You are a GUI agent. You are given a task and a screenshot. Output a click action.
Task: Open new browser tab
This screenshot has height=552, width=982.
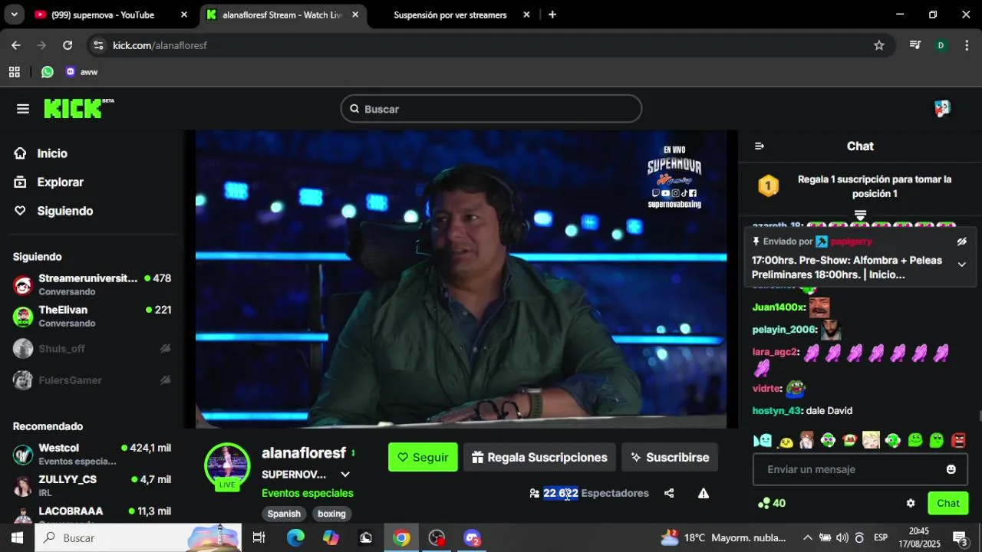pos(552,15)
